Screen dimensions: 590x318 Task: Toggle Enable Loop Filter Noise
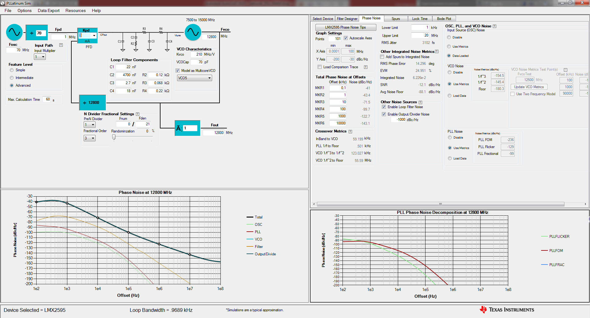384,107
